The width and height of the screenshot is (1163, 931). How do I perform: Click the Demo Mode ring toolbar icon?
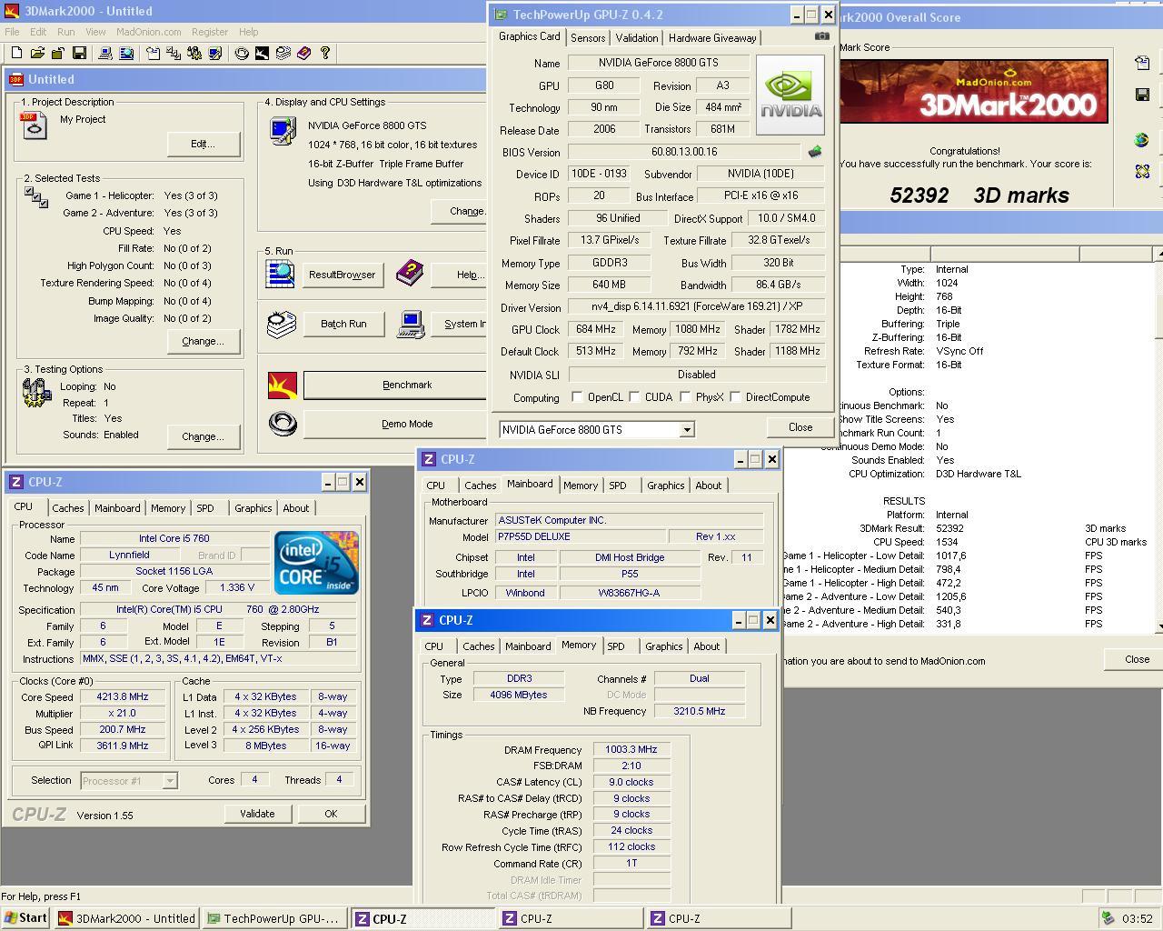(242, 54)
